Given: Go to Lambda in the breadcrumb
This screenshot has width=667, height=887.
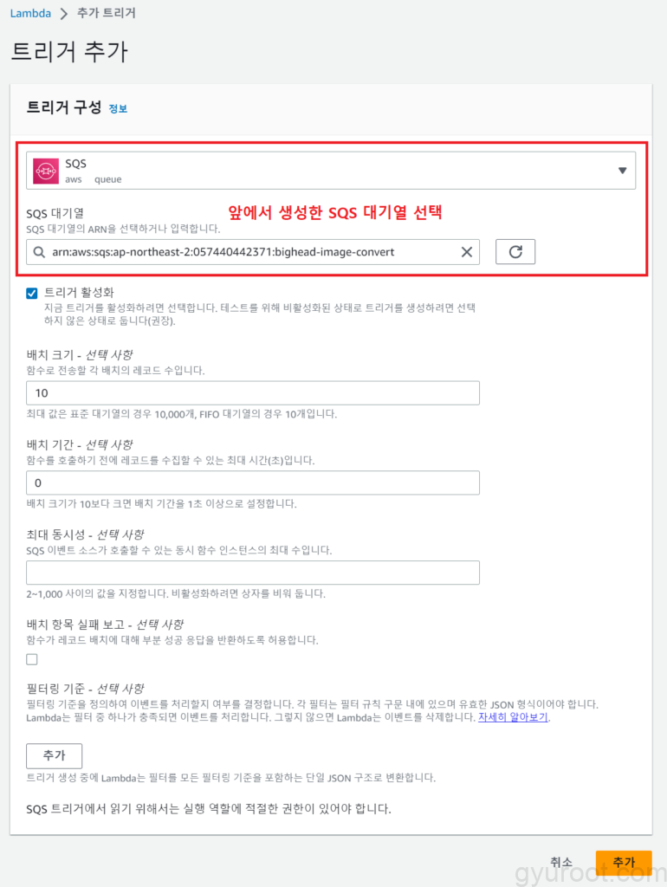Looking at the screenshot, I should coord(30,13).
